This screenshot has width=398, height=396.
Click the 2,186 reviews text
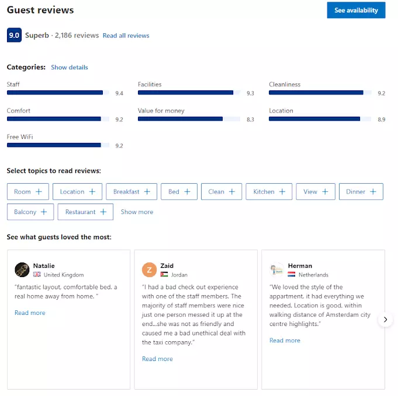tap(77, 35)
